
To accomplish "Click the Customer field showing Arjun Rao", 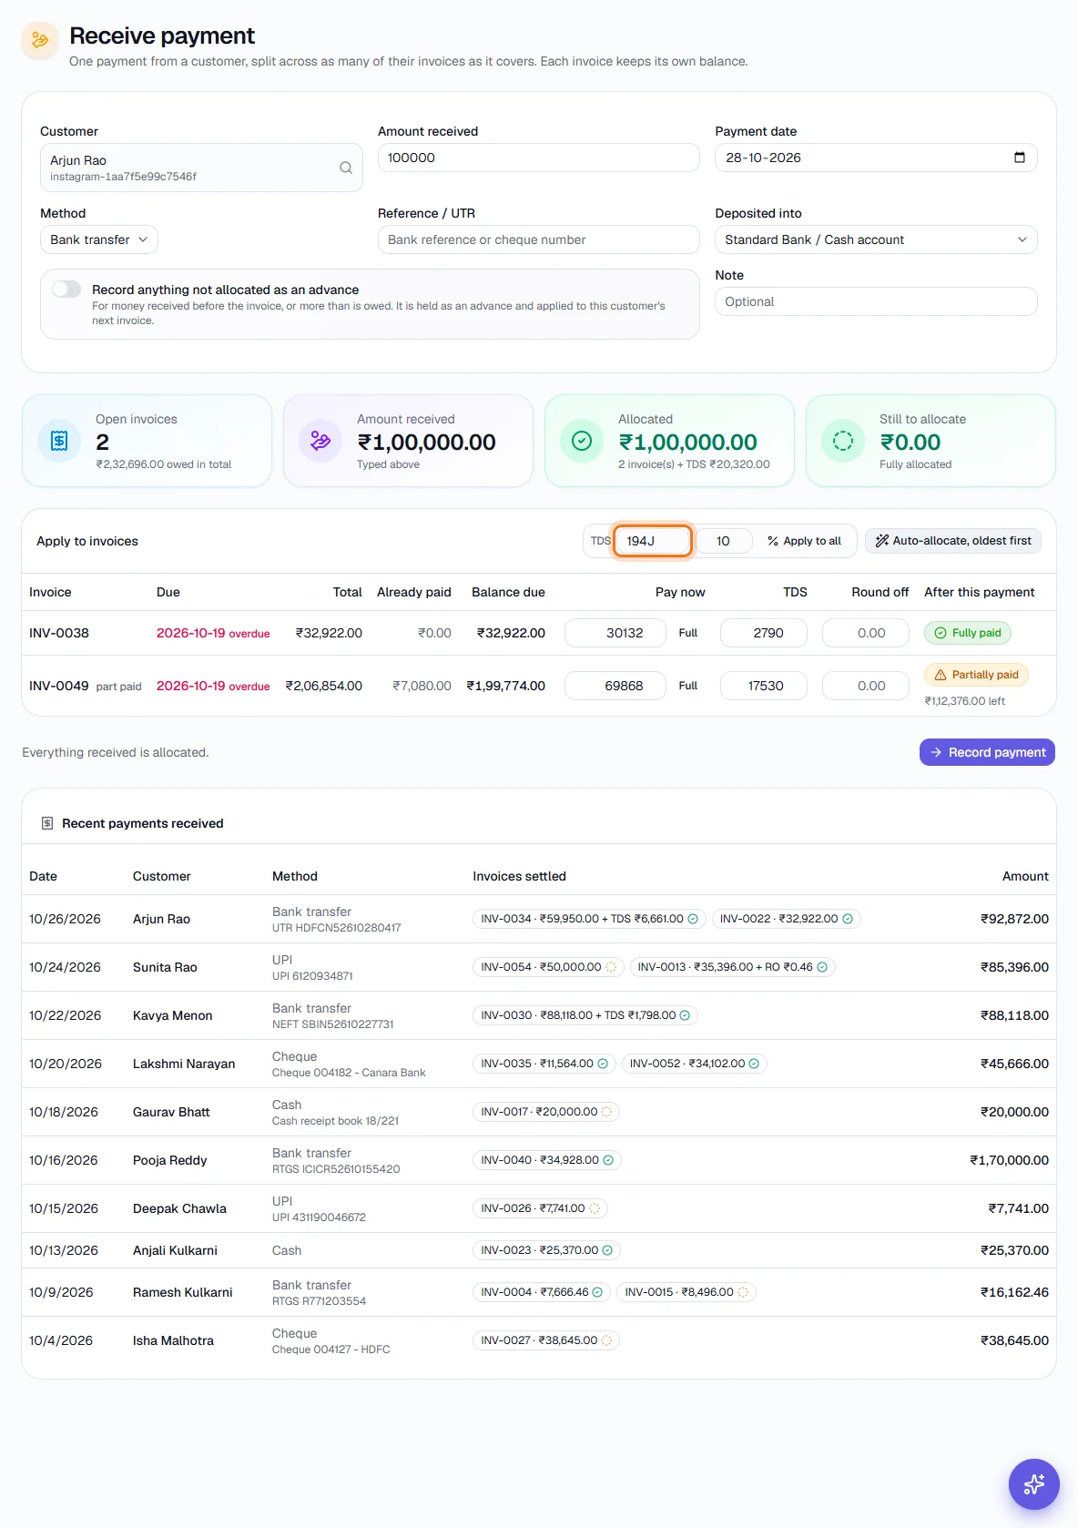I will [201, 168].
